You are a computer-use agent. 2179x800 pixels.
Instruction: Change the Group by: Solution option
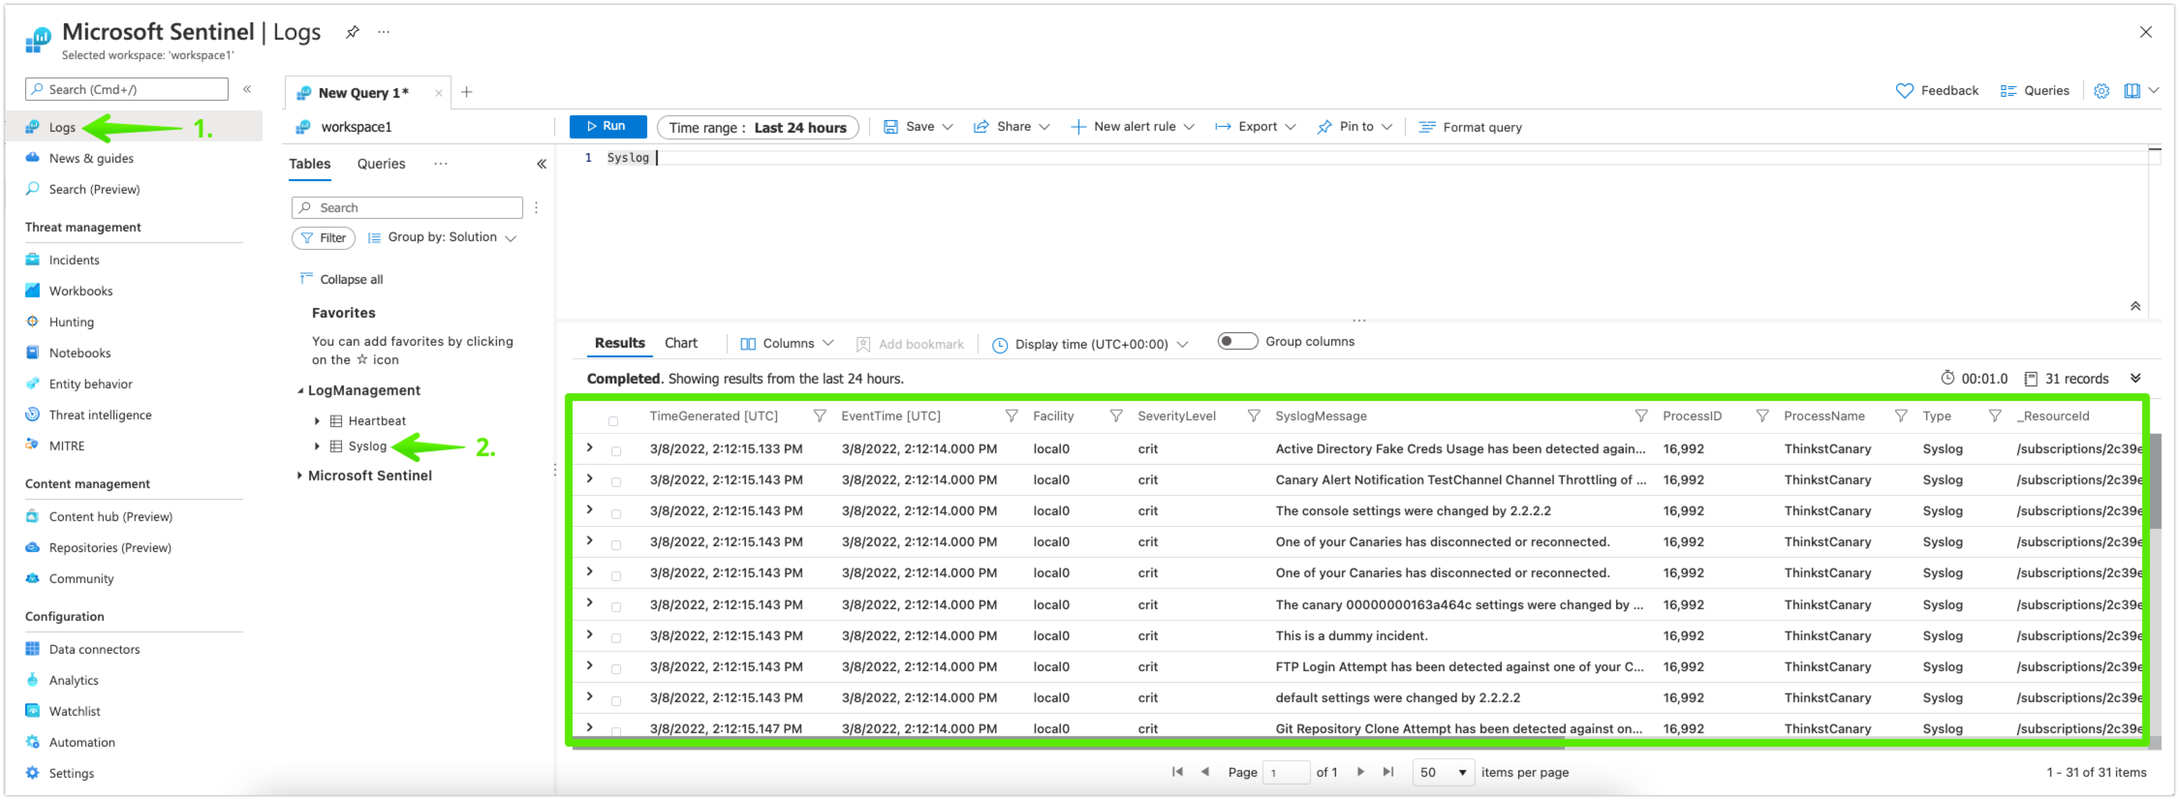tap(441, 238)
